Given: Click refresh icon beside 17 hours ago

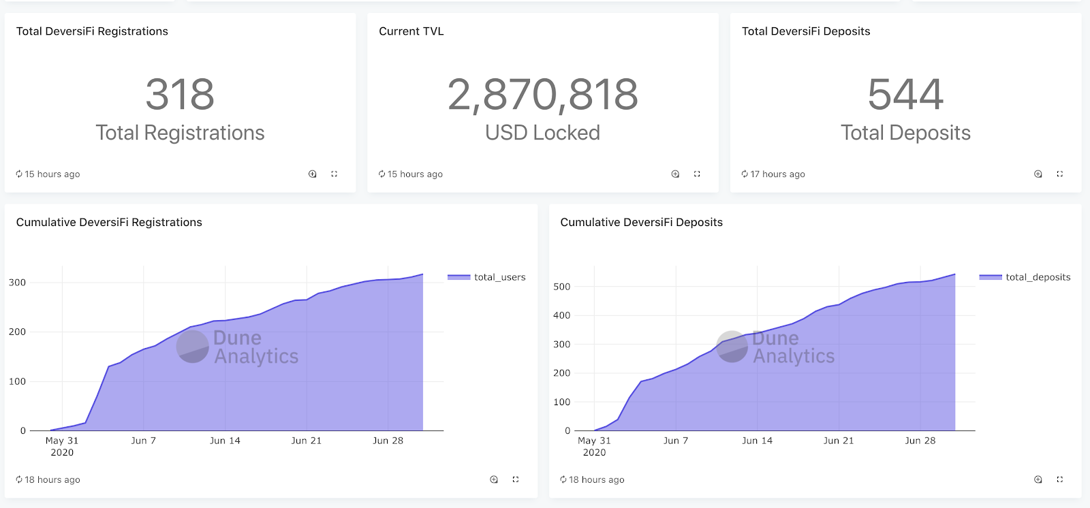Looking at the screenshot, I should (x=745, y=174).
